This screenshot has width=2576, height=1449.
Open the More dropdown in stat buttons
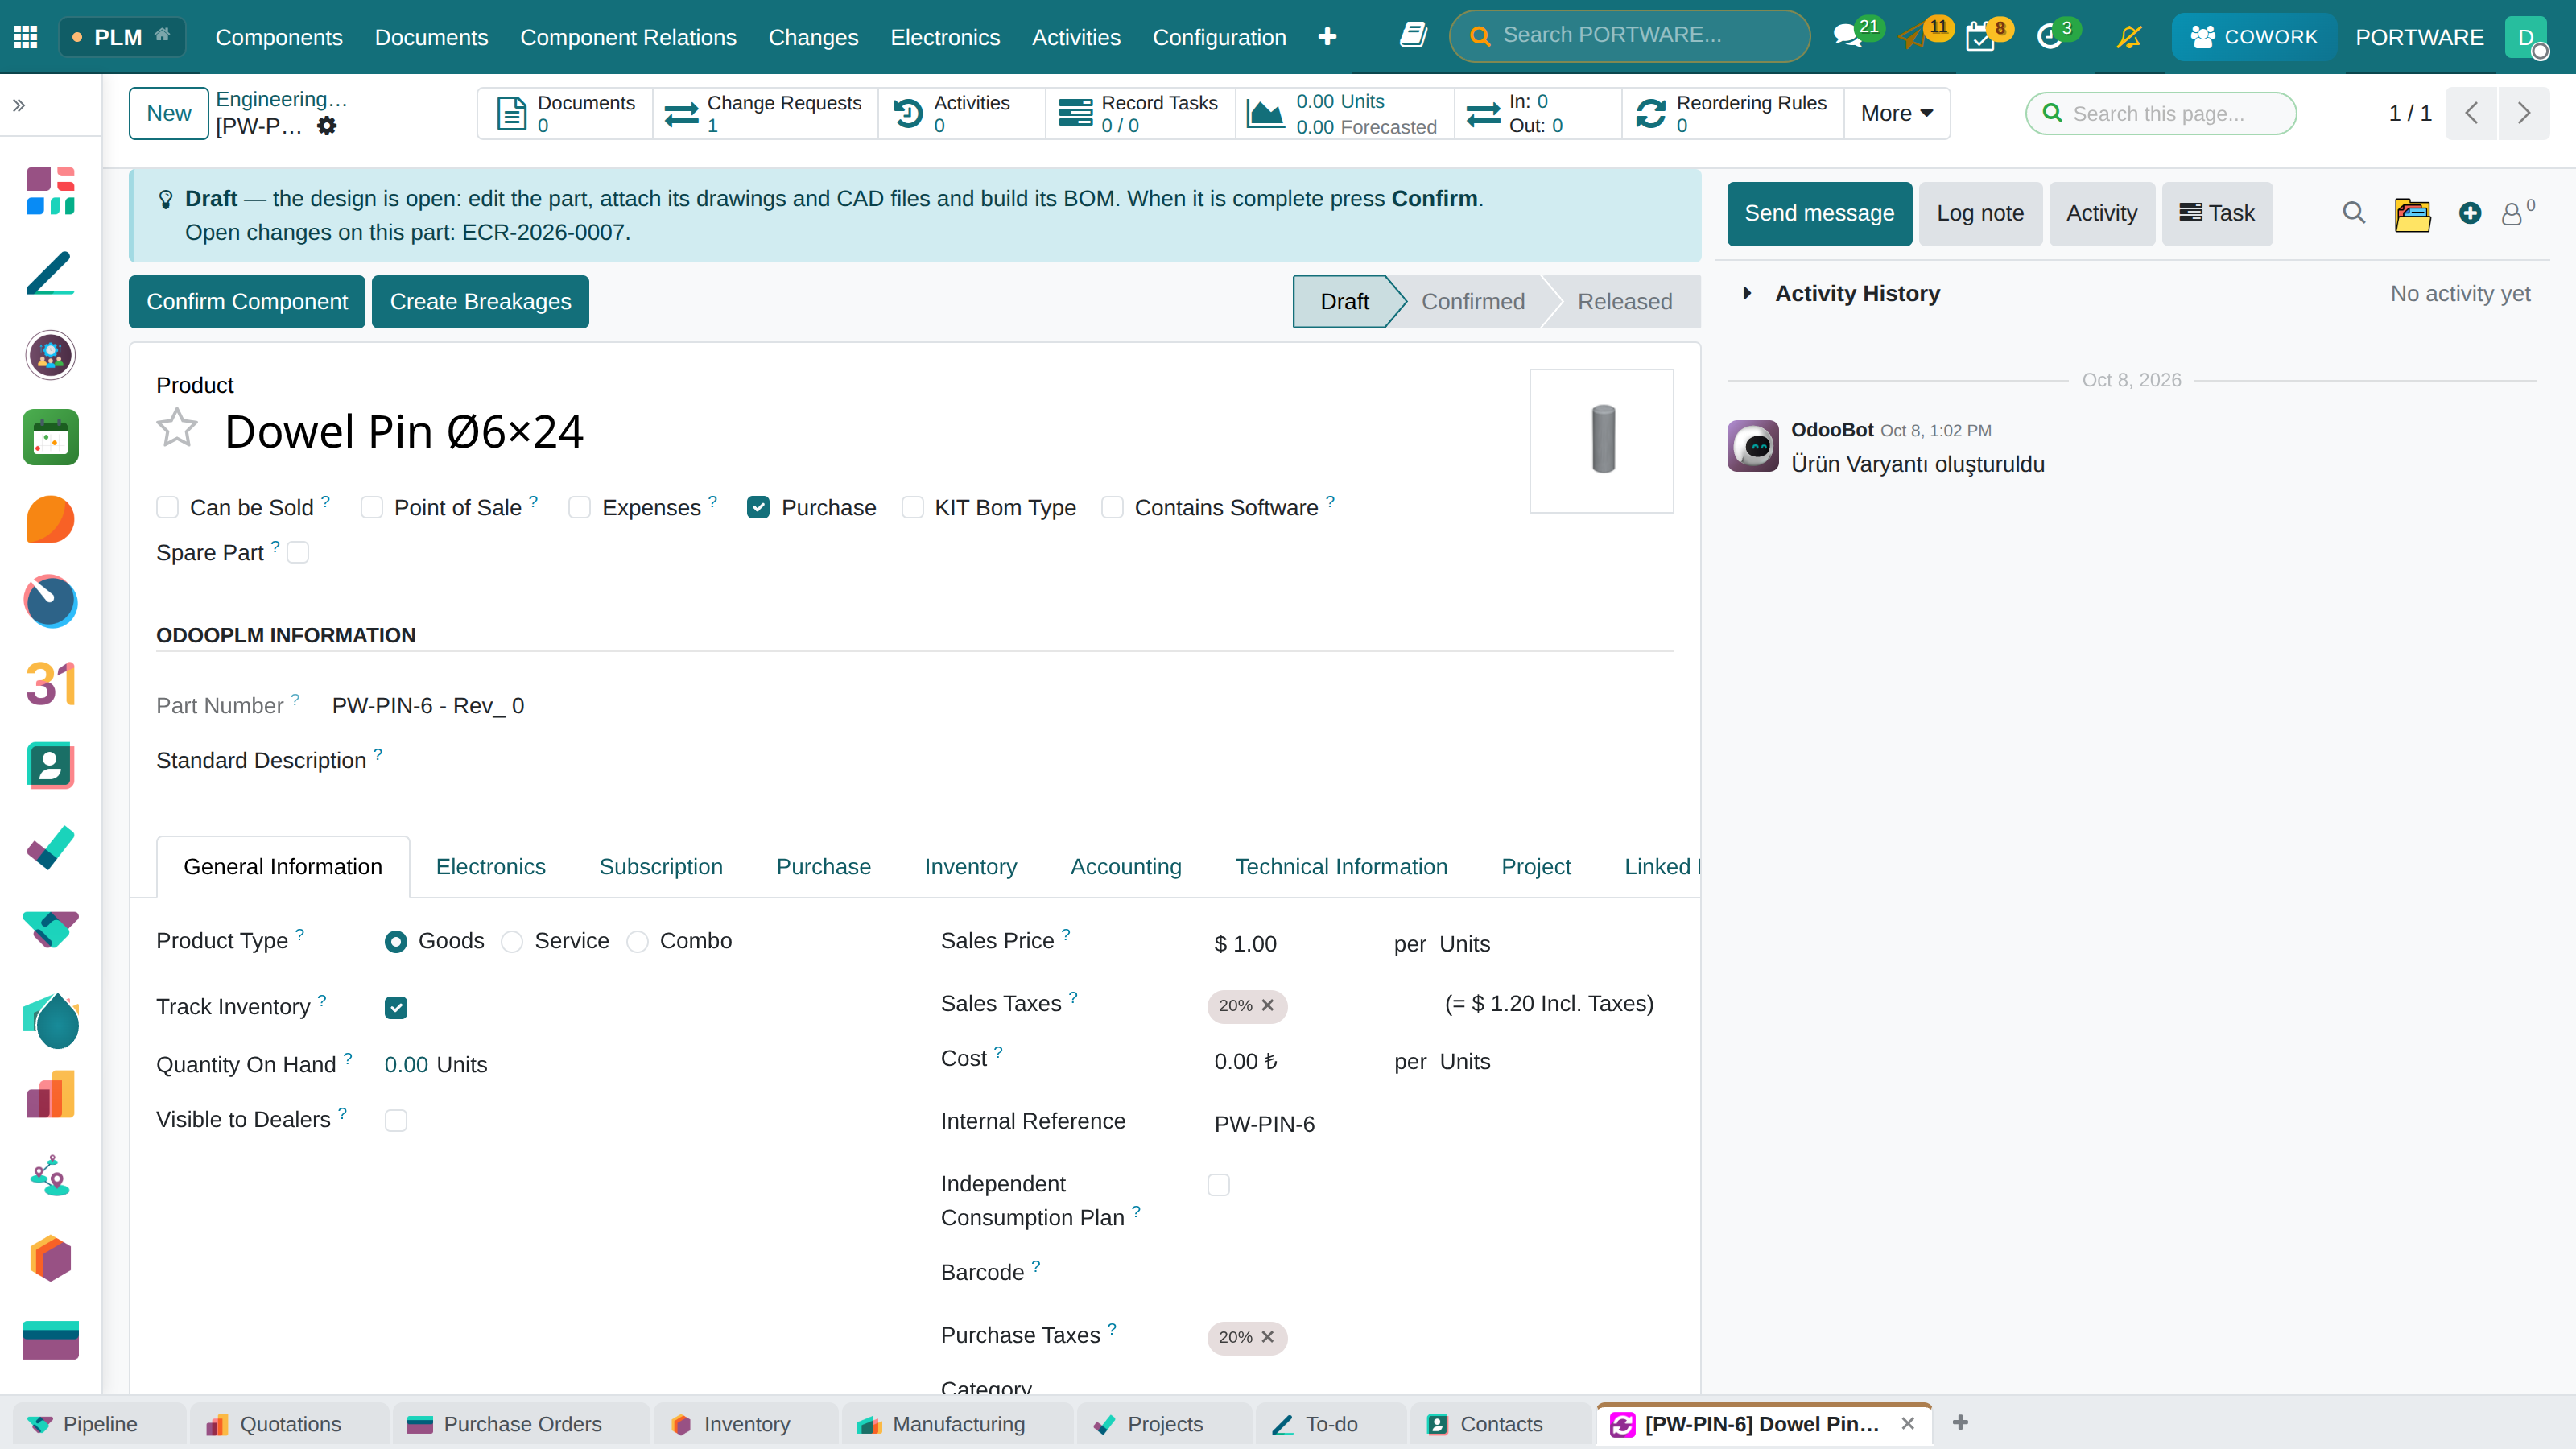pyautogui.click(x=1897, y=113)
